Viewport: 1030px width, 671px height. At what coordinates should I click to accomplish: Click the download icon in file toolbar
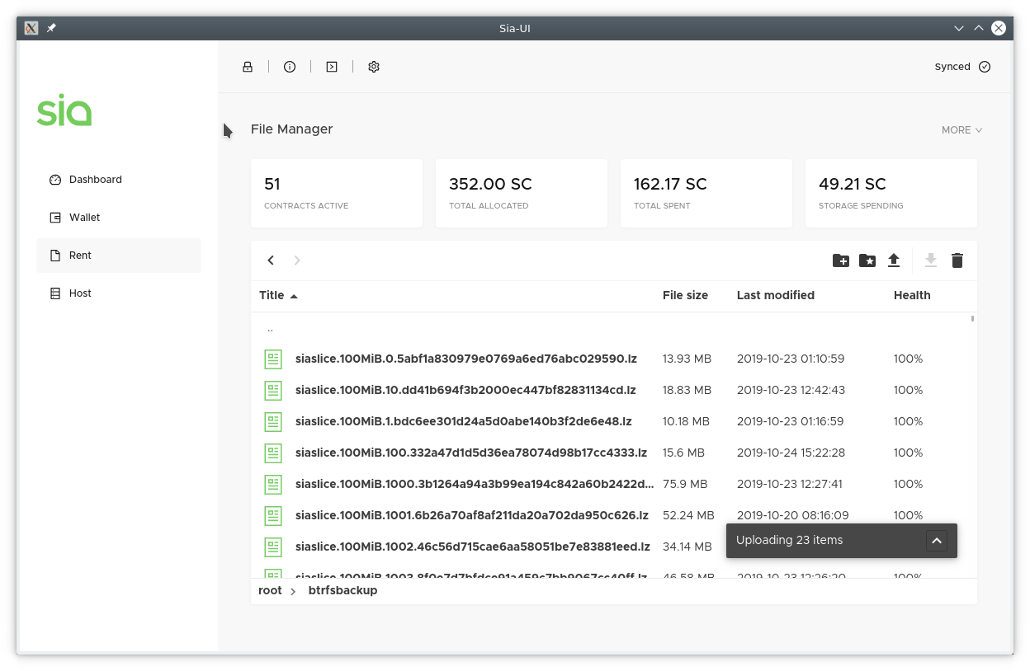tap(931, 260)
